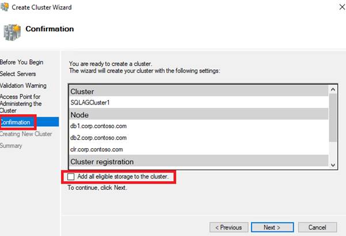
Task: Go back with the Previous button
Action: point(229,227)
